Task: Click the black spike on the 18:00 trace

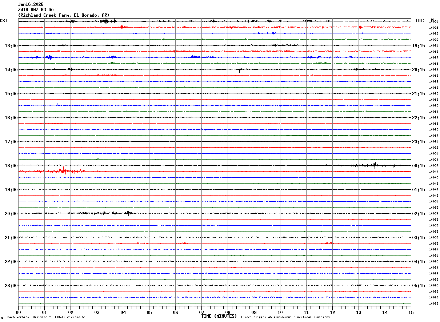Action: point(375,165)
